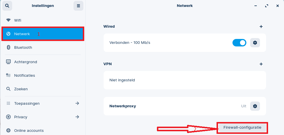Viewport: 284px width, 135px height.
Task: Open Netwerkproxy gear settings
Action: [x=255, y=106]
